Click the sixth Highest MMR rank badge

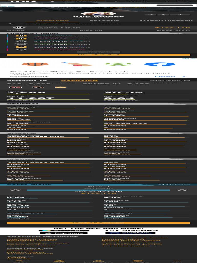pos(22,50)
